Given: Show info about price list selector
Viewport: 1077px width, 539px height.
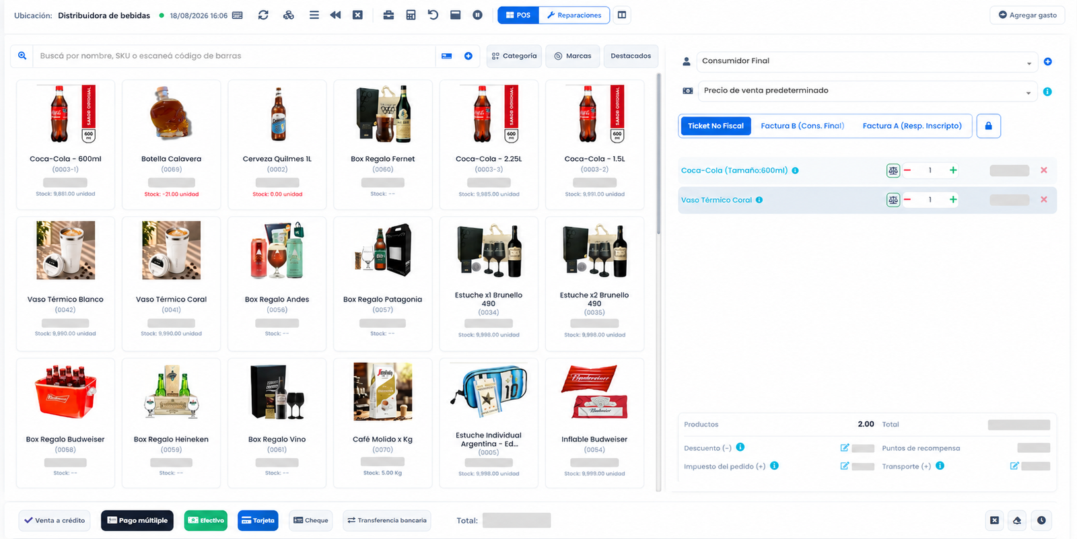Looking at the screenshot, I should pos(1047,92).
